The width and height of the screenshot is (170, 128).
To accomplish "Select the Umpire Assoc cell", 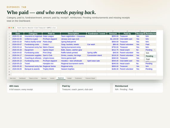I will click(x=51, y=58).
